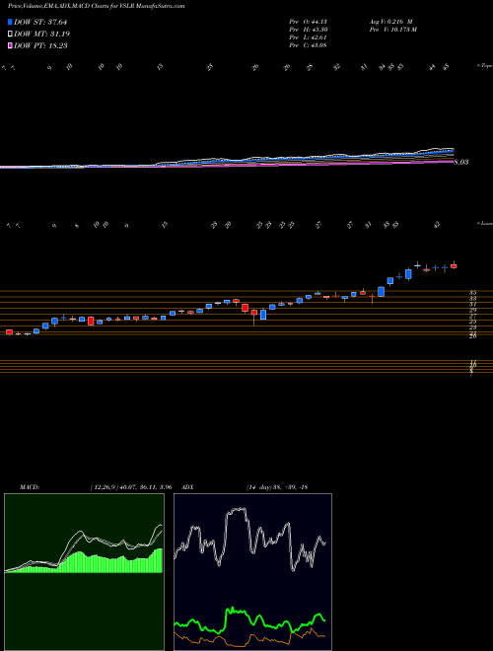Viewport: 493px width, 651px height.
Task: Click the chart title mentioning MunafaSutra.com
Action: (x=97, y=6)
